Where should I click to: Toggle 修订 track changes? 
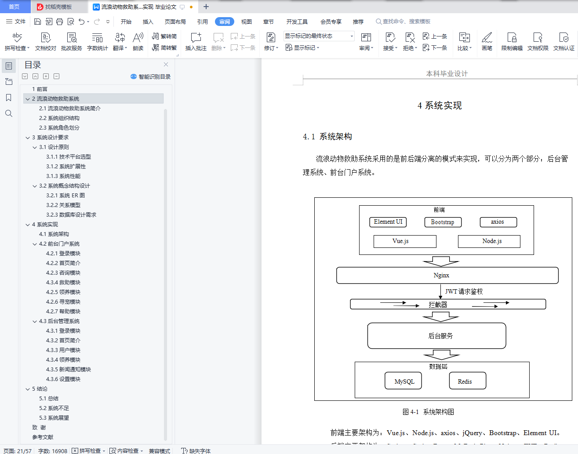click(x=271, y=42)
